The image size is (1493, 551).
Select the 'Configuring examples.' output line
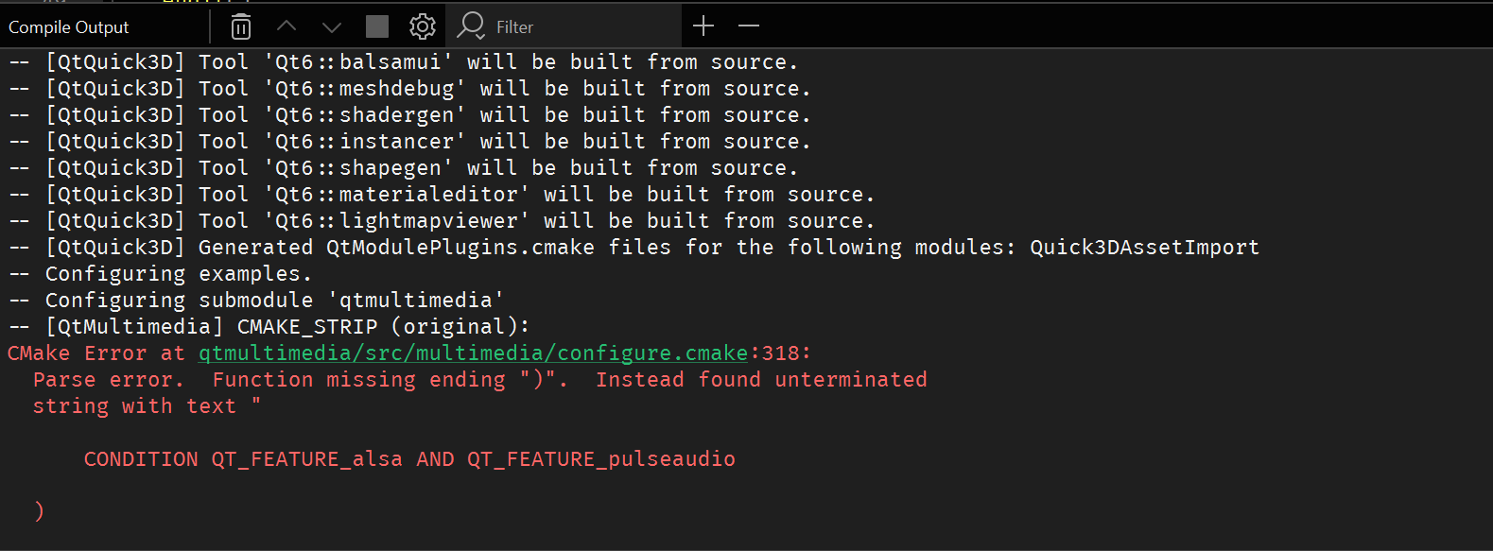coord(161,274)
